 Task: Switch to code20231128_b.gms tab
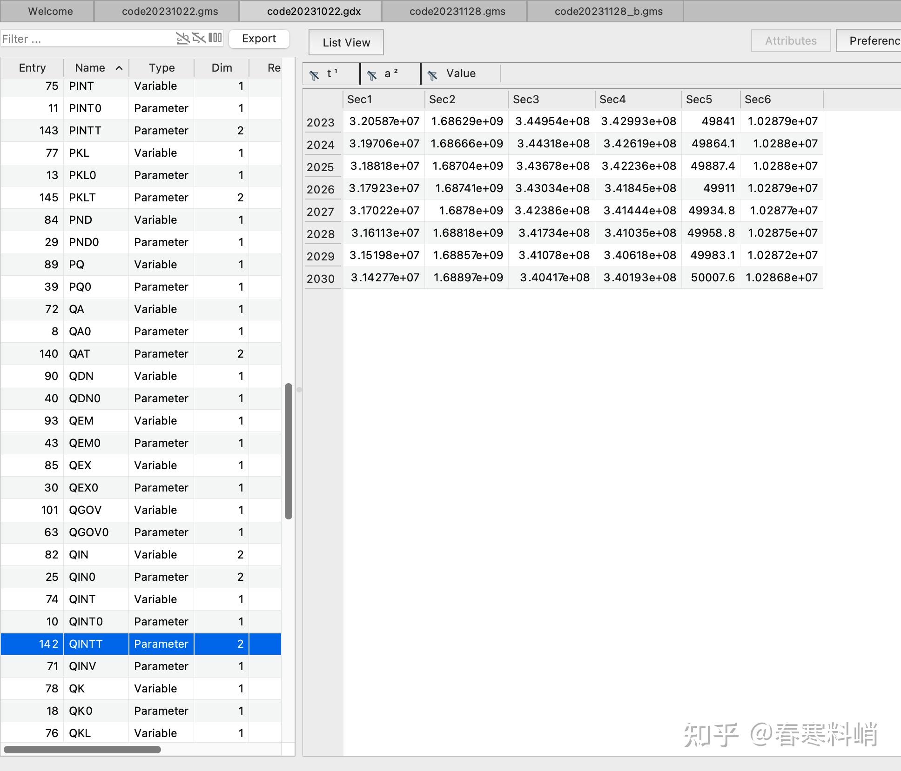pyautogui.click(x=608, y=11)
